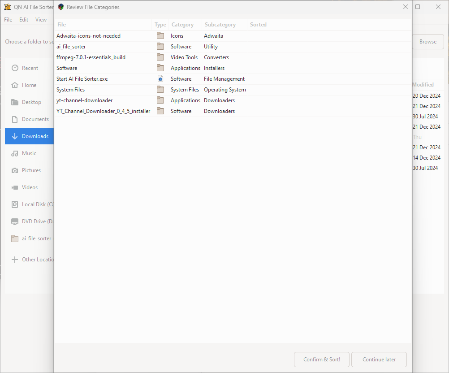Viewport: 449px width, 373px height.
Task: Click the Home icon in sidebar
Action: click(x=15, y=85)
